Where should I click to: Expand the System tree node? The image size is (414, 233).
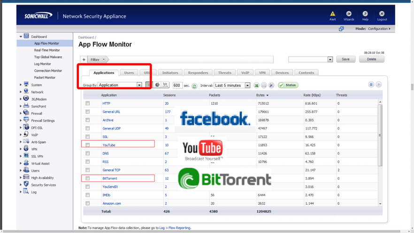(21, 85)
